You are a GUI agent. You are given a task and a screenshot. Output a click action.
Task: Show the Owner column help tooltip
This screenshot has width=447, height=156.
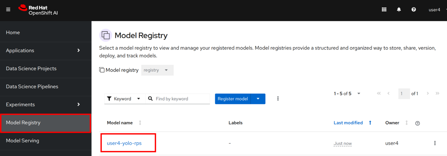[418, 123]
